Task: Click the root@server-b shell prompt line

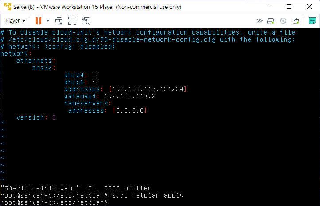Action: click(x=54, y=202)
